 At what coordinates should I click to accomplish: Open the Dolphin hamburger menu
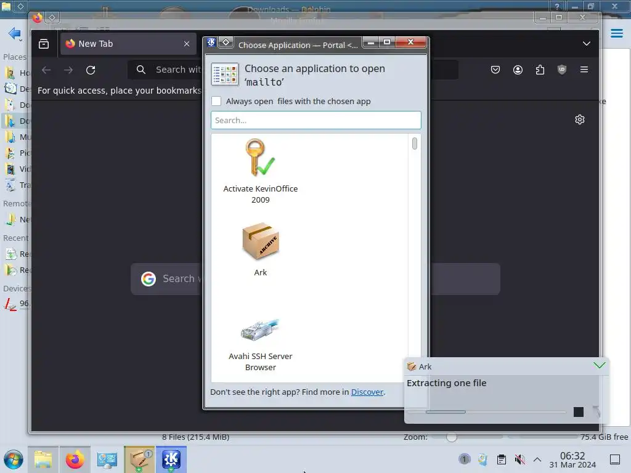tap(616, 33)
